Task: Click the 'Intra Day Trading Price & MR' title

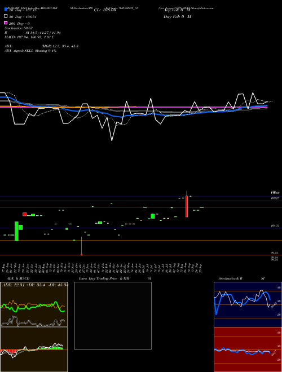Action: pyautogui.click(x=104, y=278)
